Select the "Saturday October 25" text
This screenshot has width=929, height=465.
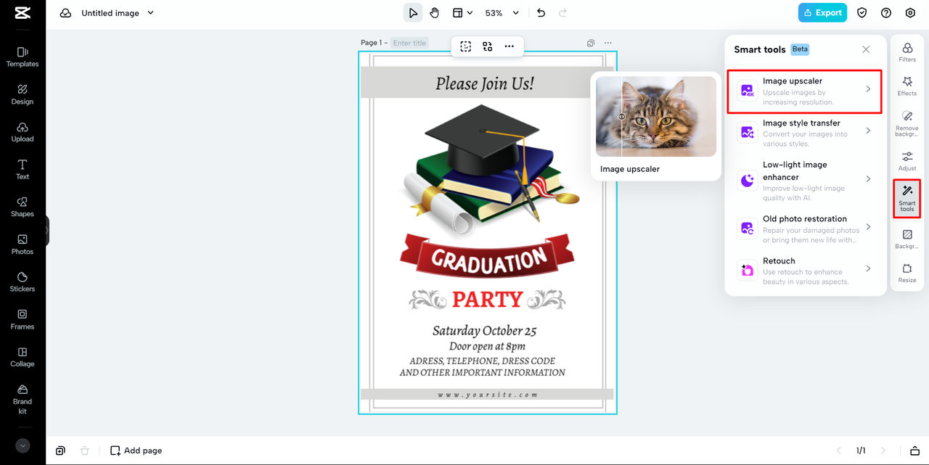485,331
